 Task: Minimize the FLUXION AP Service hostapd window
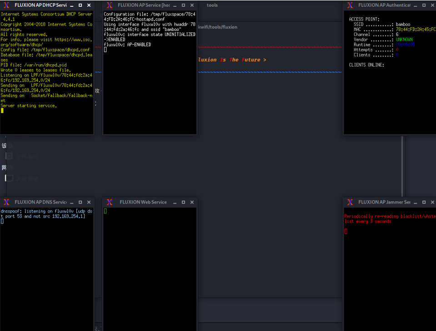coord(175,5)
